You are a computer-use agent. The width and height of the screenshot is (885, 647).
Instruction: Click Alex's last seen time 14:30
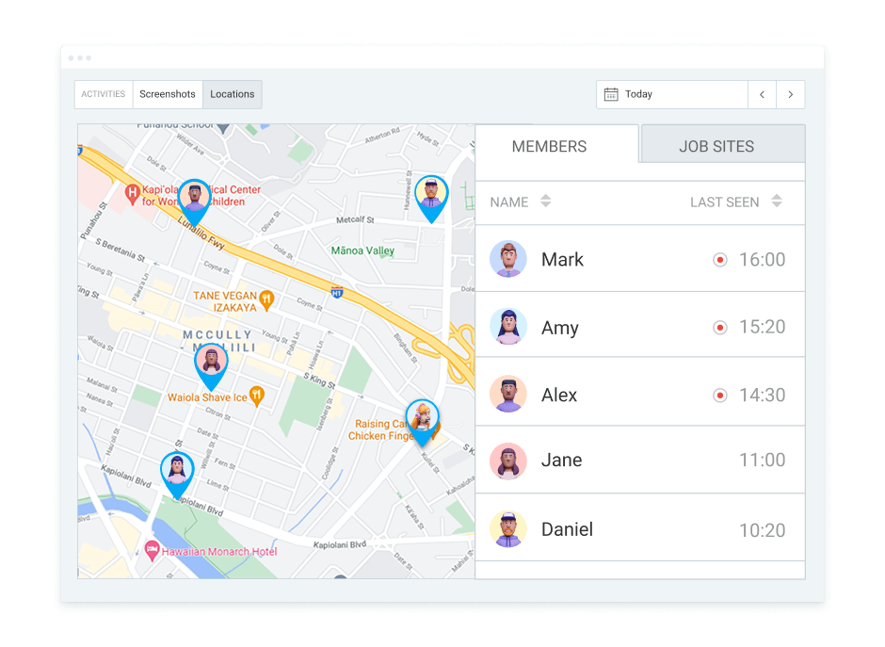click(x=762, y=396)
